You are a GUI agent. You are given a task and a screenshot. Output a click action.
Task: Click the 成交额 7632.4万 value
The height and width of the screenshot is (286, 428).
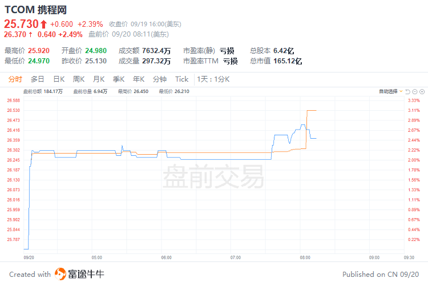coord(156,51)
